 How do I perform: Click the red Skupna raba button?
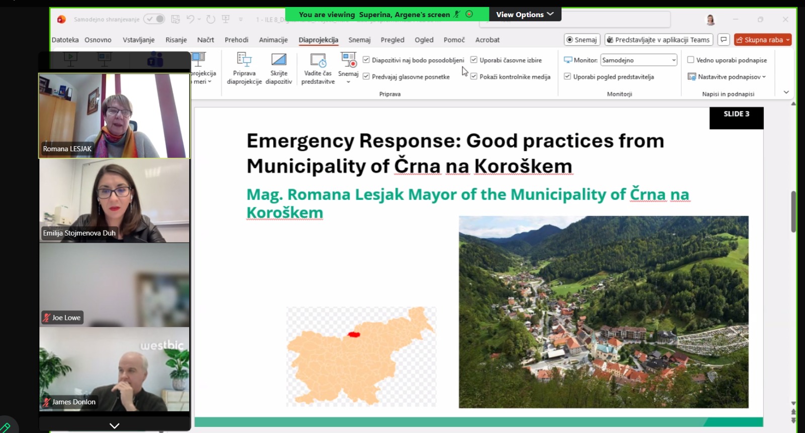click(762, 40)
